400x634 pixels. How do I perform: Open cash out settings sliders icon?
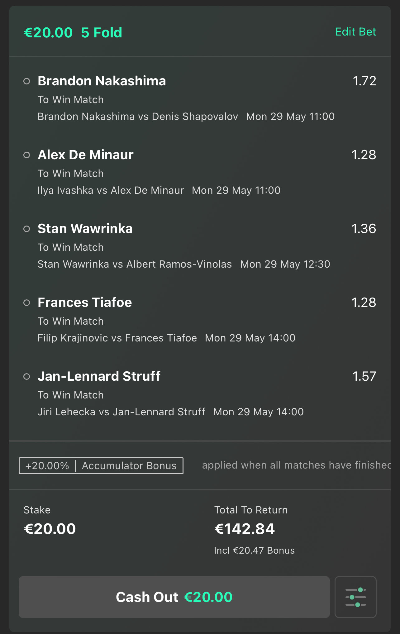pyautogui.click(x=355, y=597)
